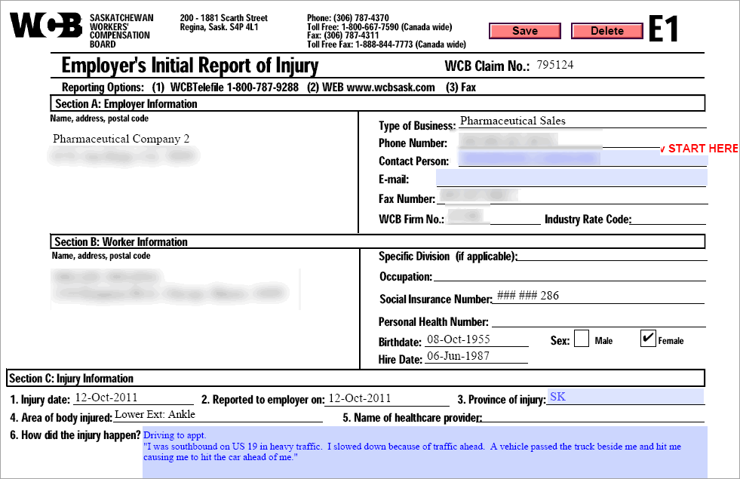
Task: Edit the Type of Business field
Action: click(x=582, y=121)
